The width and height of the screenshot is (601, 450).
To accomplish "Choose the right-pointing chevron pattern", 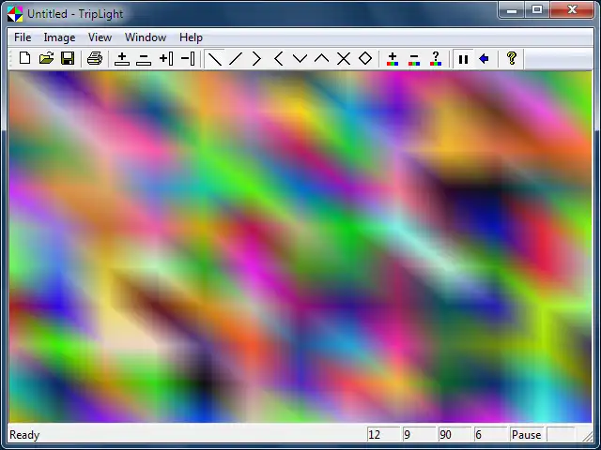I will pos(257,59).
